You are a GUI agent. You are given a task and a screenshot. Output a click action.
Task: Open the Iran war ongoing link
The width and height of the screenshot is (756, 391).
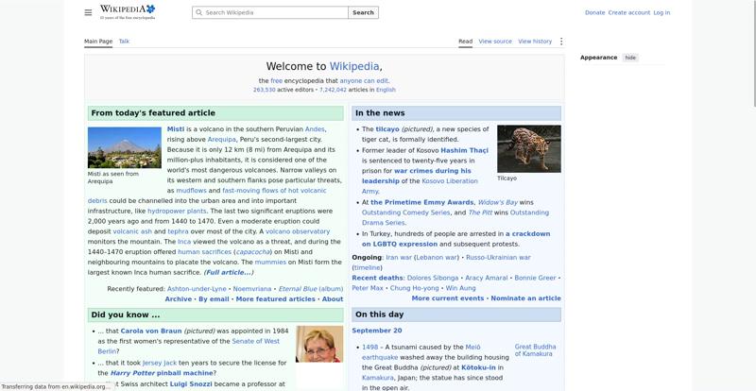point(399,258)
